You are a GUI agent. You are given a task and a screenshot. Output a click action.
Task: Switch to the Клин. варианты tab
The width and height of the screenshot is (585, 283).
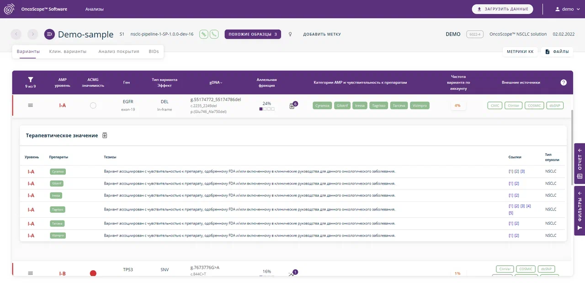tap(68, 52)
